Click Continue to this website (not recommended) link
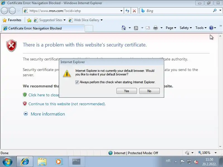 click(x=67, y=104)
